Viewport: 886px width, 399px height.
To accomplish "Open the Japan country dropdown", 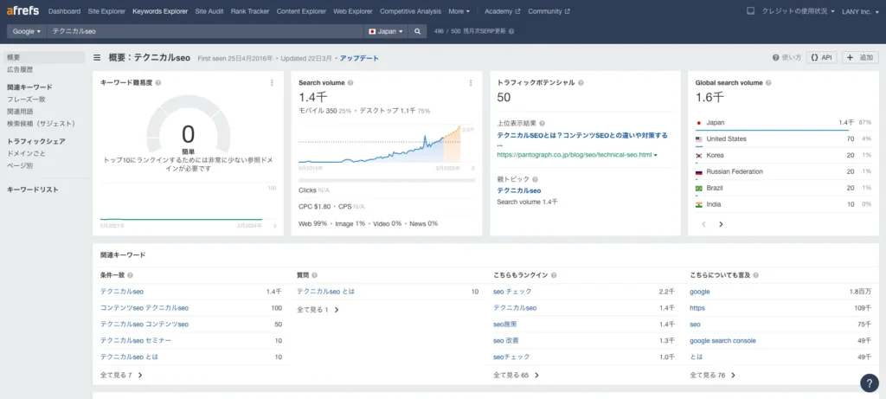I will pyautogui.click(x=386, y=32).
